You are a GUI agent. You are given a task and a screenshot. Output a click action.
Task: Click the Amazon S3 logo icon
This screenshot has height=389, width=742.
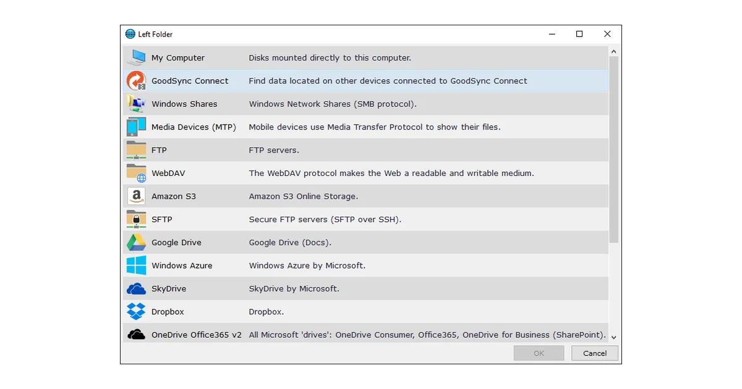pos(136,196)
